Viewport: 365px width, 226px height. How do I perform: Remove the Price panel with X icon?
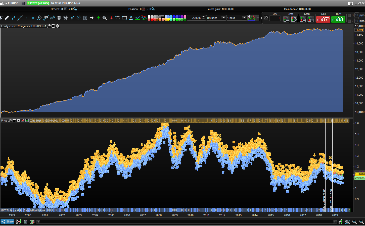pos(18,121)
